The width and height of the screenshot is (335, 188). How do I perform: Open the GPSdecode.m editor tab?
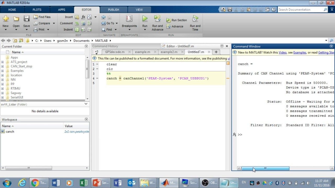(115, 52)
